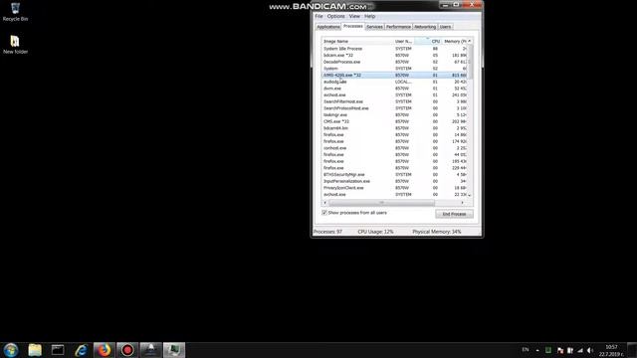Sort by the User Name column header
The width and height of the screenshot is (637, 358).
click(404, 42)
